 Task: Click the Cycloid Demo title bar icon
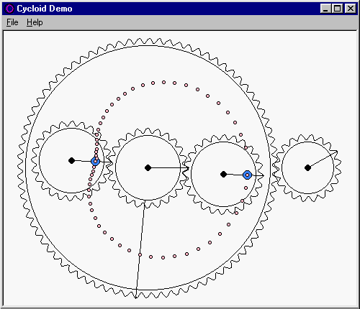(9, 9)
